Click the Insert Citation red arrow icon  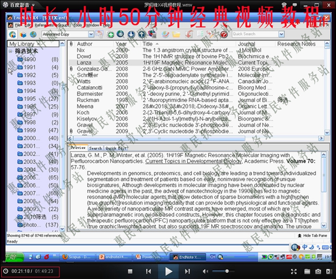click(189, 34)
